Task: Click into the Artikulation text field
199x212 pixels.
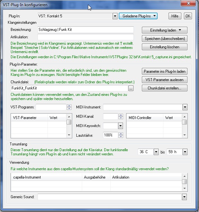Action: tap(85, 37)
